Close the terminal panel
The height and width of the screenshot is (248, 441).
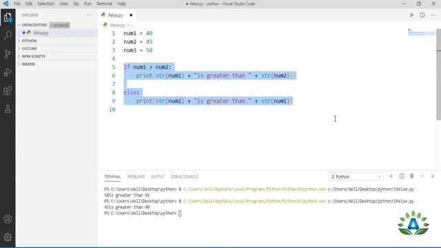tap(433, 176)
